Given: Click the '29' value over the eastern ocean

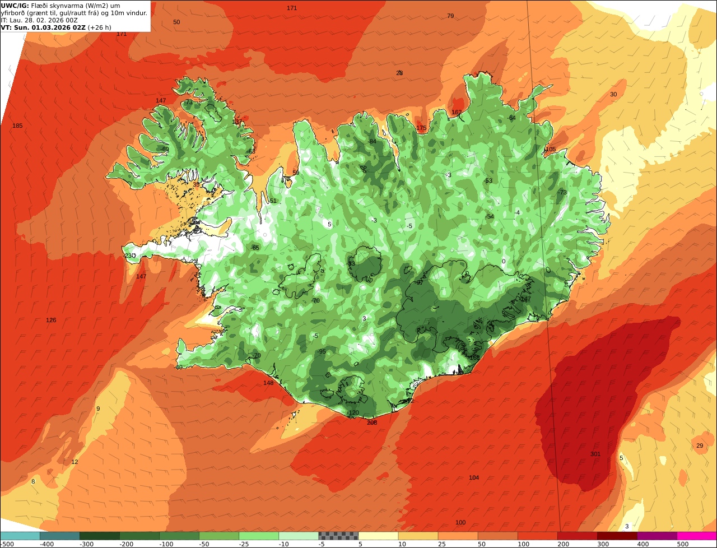Looking at the screenshot, I should 700,445.
